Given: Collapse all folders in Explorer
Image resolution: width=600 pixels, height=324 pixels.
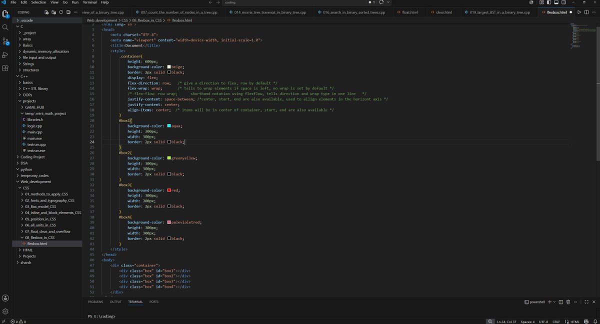Looking at the screenshot, I should [68, 12].
